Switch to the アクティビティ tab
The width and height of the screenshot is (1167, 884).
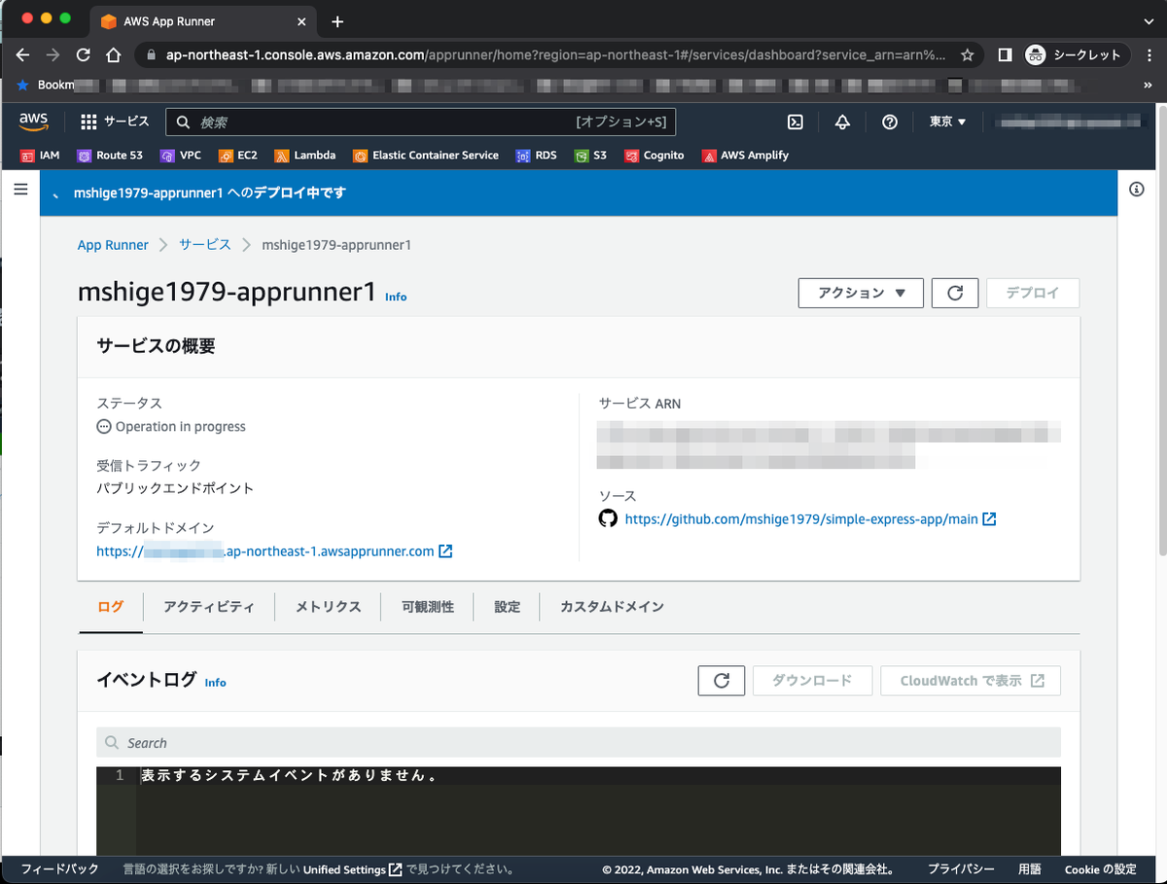click(x=209, y=607)
